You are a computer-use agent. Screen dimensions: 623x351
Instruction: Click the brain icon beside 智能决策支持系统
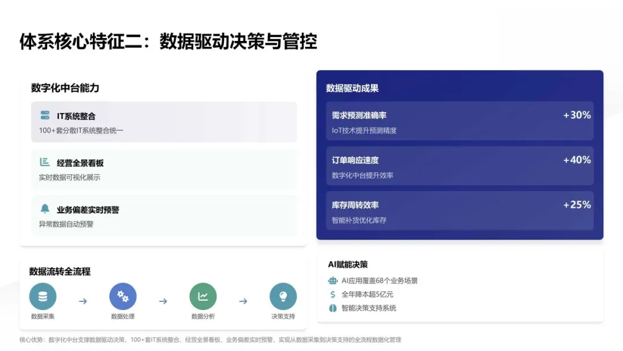click(x=333, y=308)
